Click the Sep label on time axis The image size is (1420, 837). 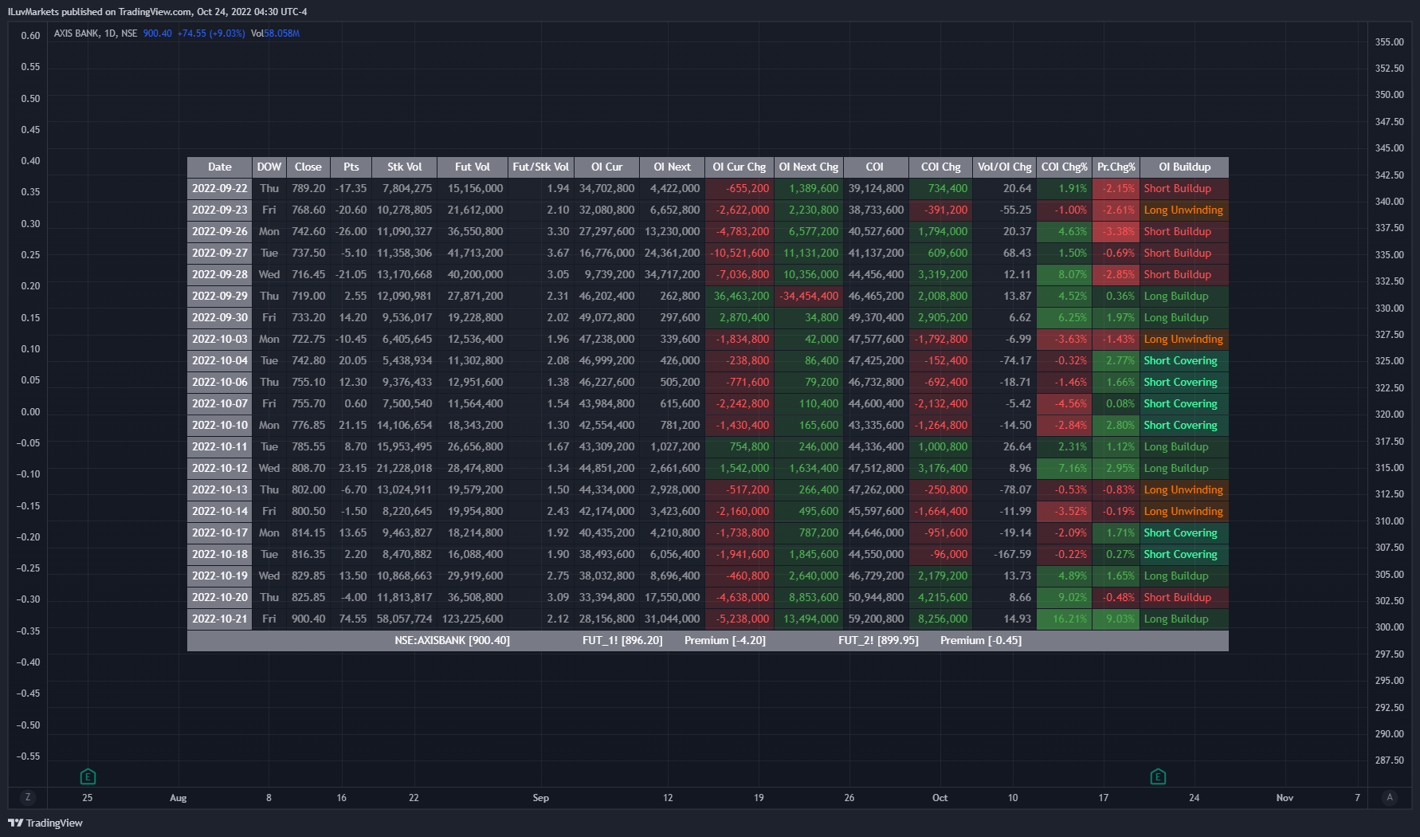tap(541, 798)
